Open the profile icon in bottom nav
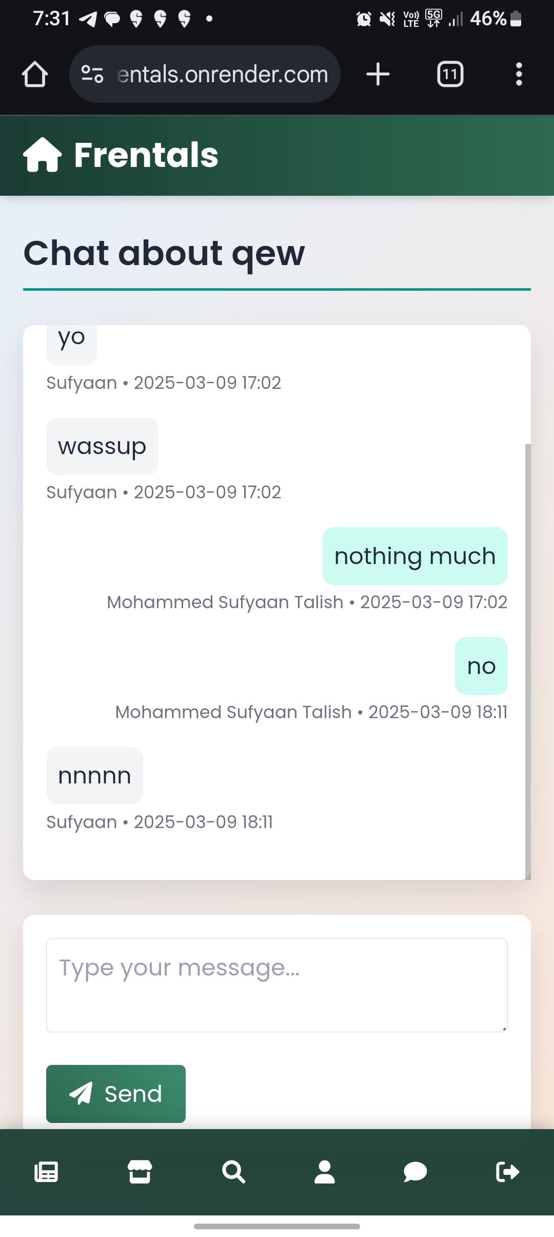Viewport: 554px width, 1237px height. (x=325, y=1172)
